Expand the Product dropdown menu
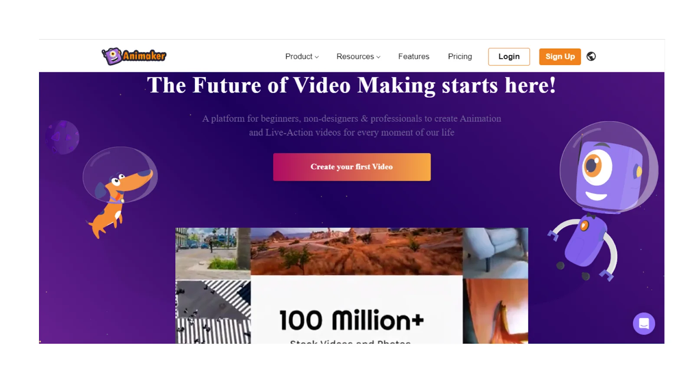This screenshot has height=390, width=694. pos(302,56)
